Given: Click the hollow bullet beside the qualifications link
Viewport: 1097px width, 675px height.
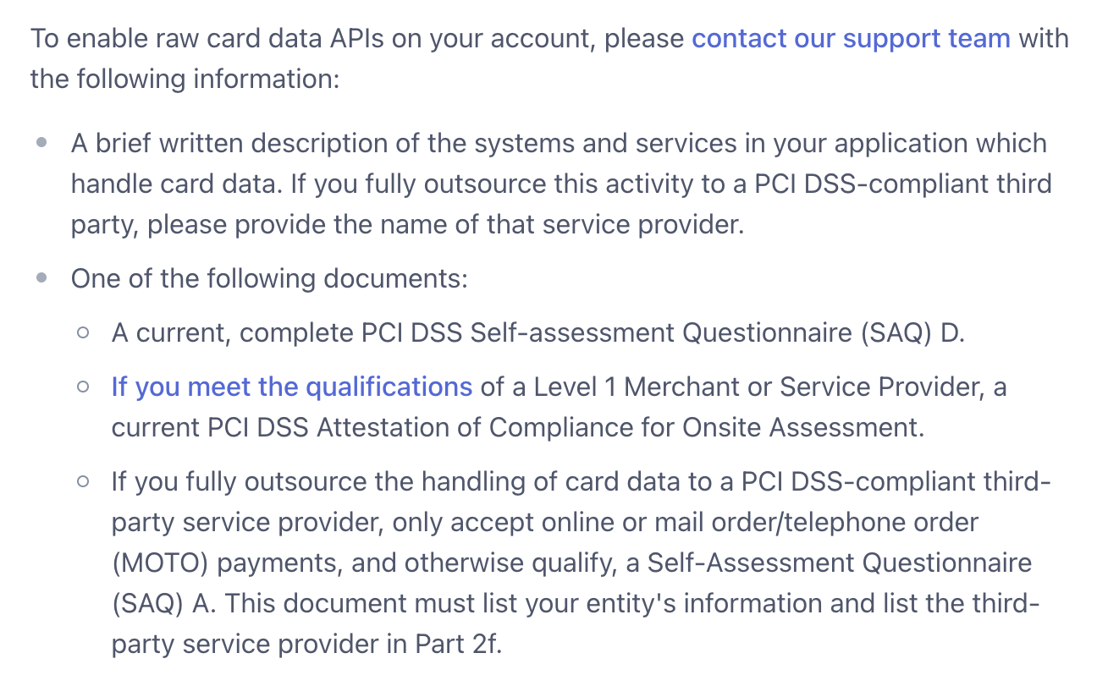Looking at the screenshot, I should click(82, 387).
